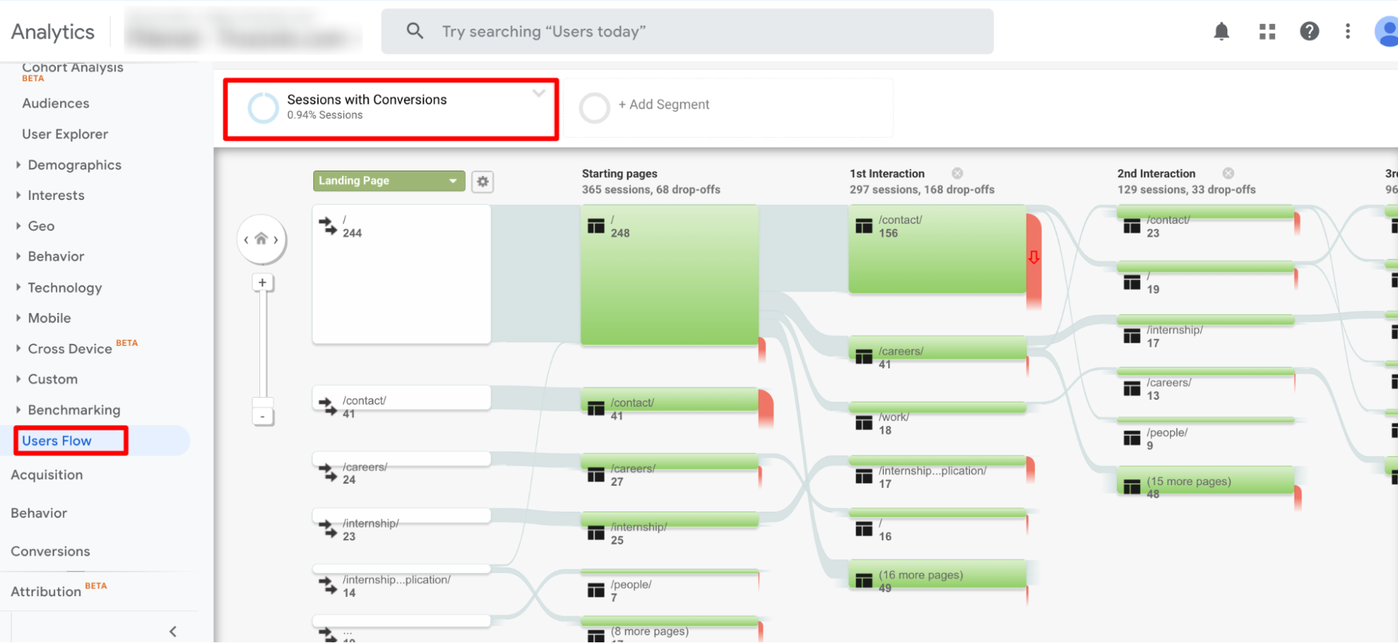The height and width of the screenshot is (643, 1398).
Task: Collapse the left sidebar
Action: 173,630
